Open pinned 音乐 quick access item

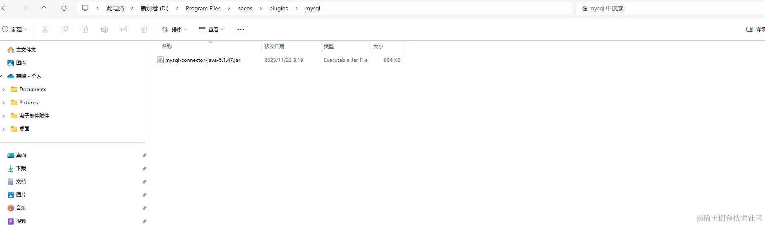[x=21, y=208]
